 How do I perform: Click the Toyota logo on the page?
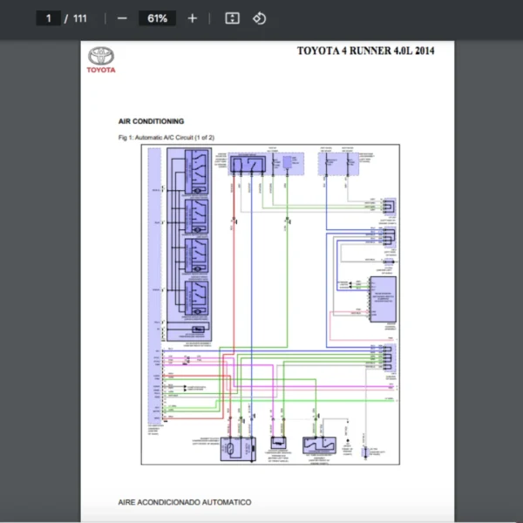[101, 57]
